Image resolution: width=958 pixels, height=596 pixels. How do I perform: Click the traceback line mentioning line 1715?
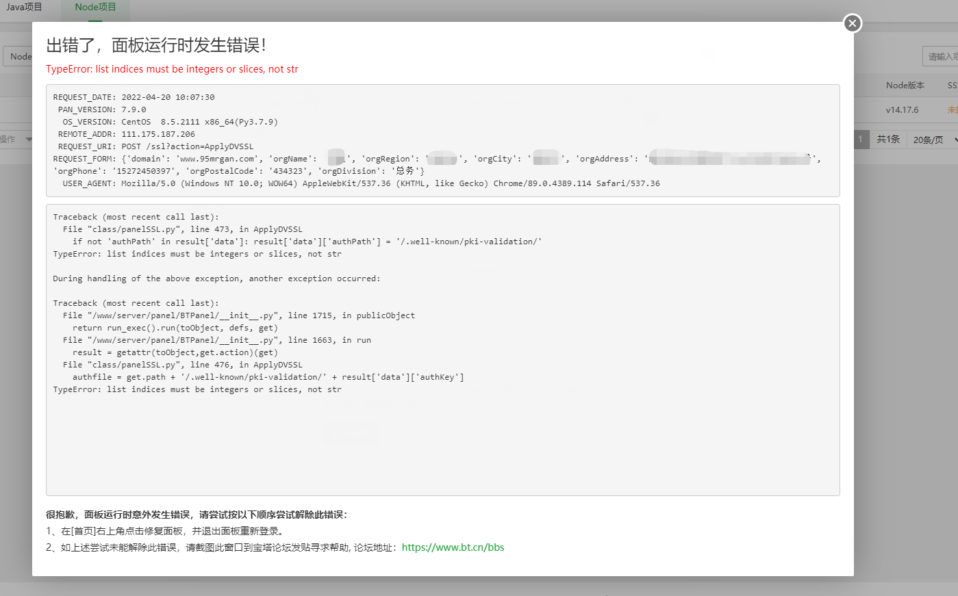(x=238, y=315)
